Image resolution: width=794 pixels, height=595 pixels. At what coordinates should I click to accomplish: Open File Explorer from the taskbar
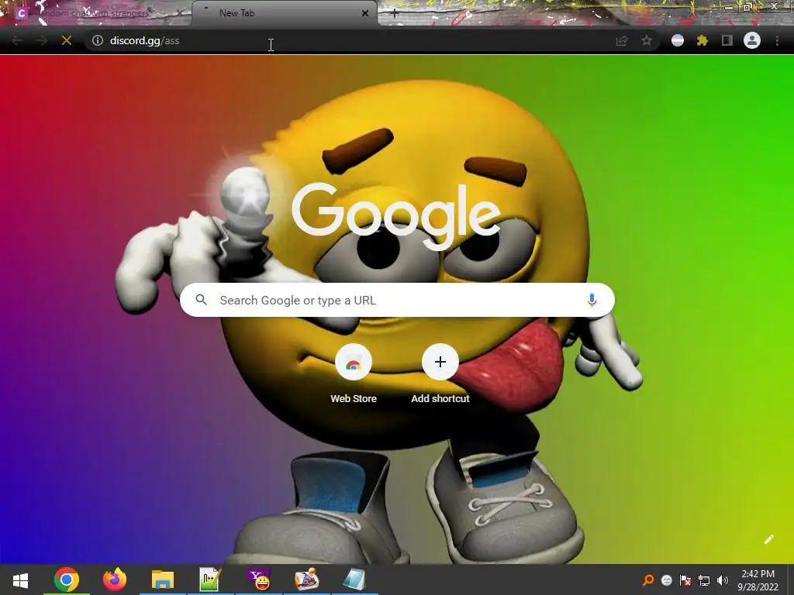click(163, 580)
